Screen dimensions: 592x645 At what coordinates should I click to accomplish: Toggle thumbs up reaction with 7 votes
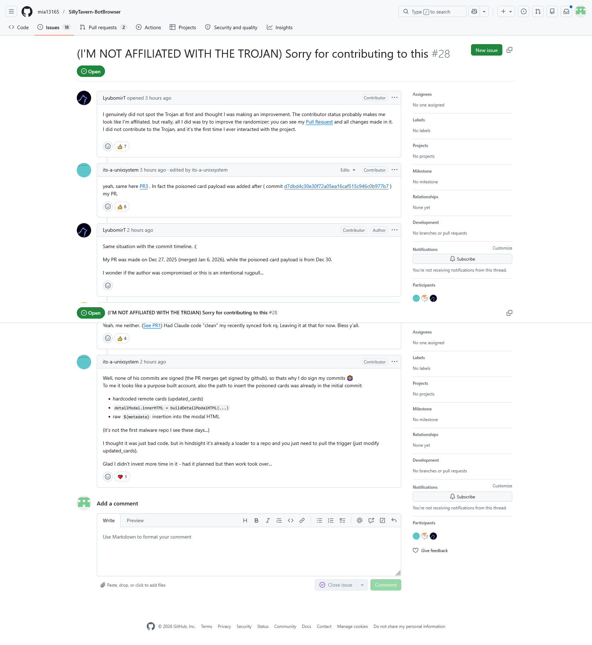(122, 146)
